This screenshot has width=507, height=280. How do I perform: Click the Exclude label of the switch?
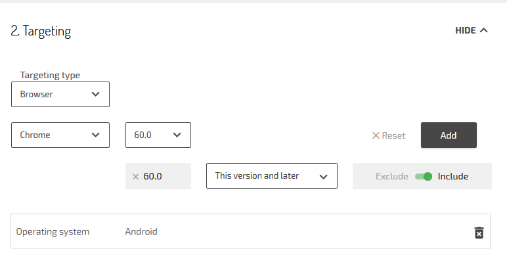(391, 176)
